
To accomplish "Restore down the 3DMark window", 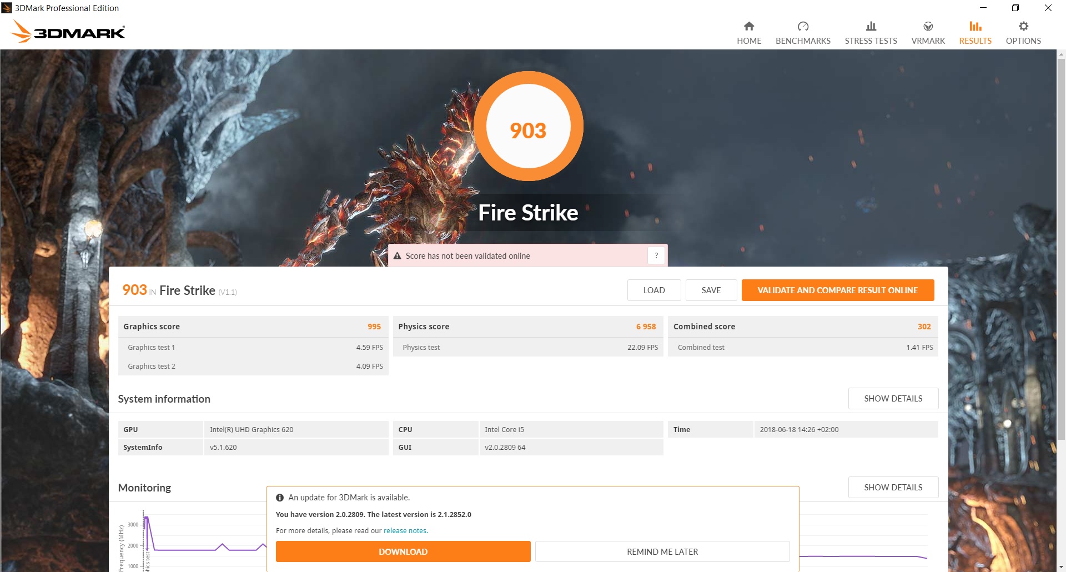I will [1015, 8].
